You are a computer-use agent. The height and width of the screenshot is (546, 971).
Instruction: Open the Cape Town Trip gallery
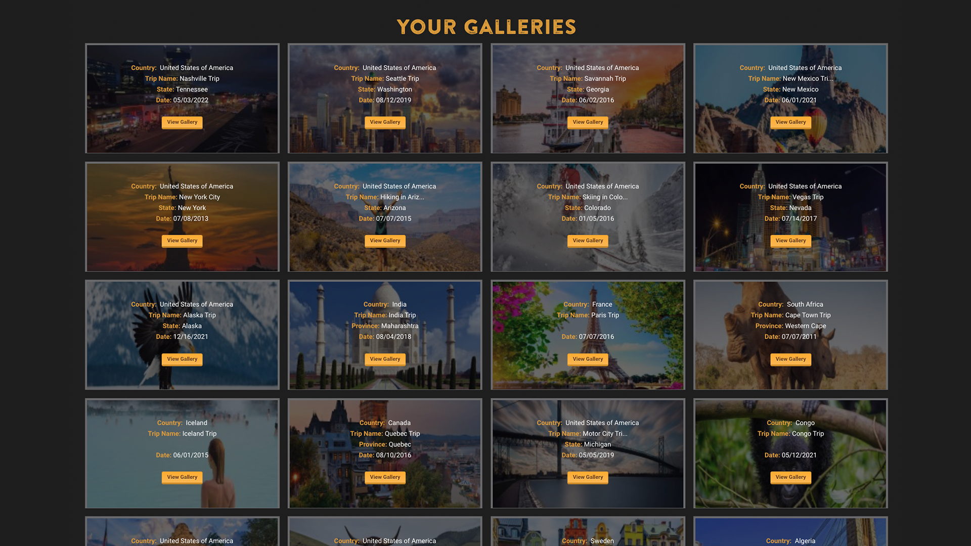point(790,359)
